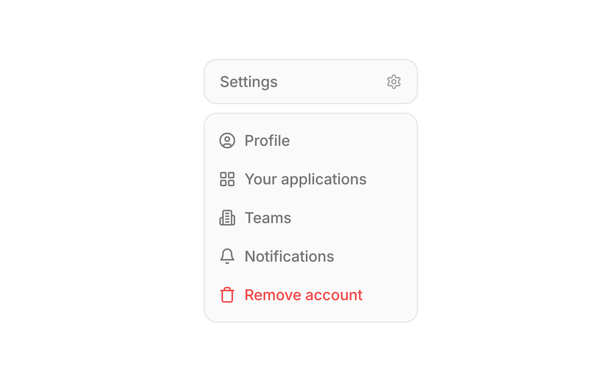Click the gear icon beside Settings
This screenshot has height=368, width=595.
coord(393,82)
